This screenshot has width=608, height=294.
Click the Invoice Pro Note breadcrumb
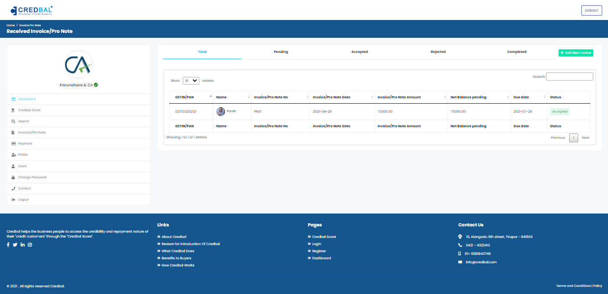[30, 25]
